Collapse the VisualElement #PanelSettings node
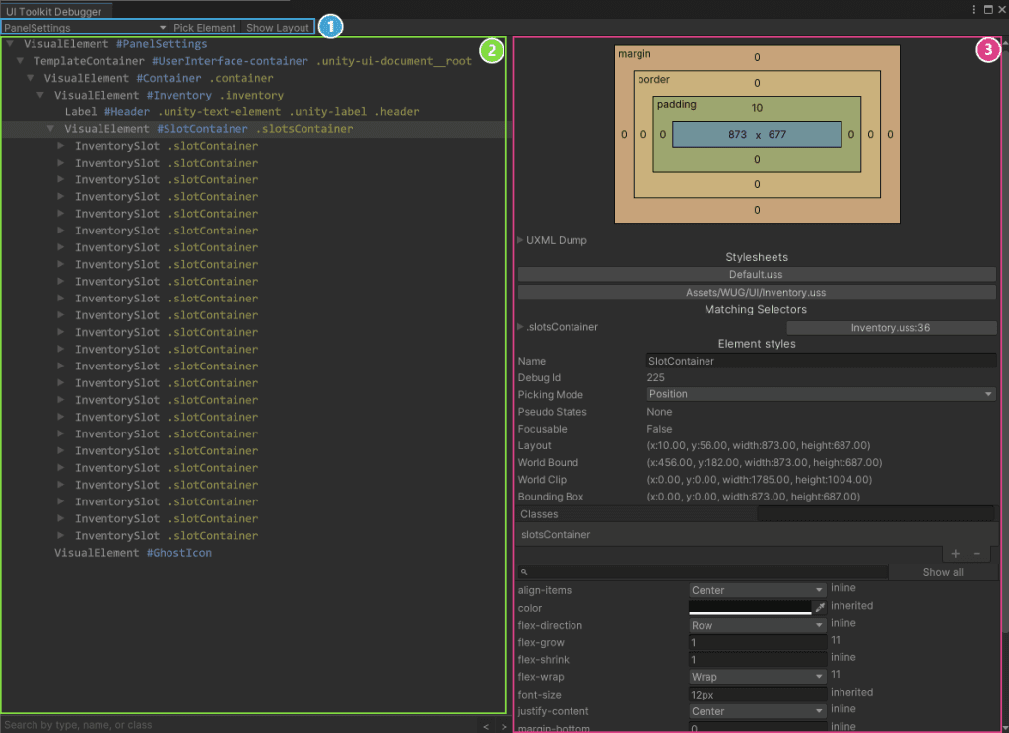 (x=10, y=44)
